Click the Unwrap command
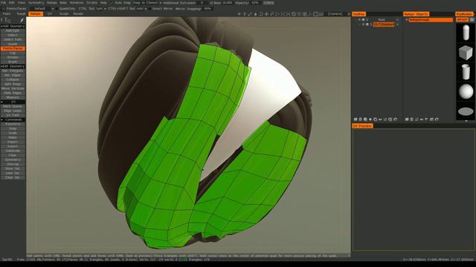The width and height of the screenshot is (476, 267). coord(13,164)
